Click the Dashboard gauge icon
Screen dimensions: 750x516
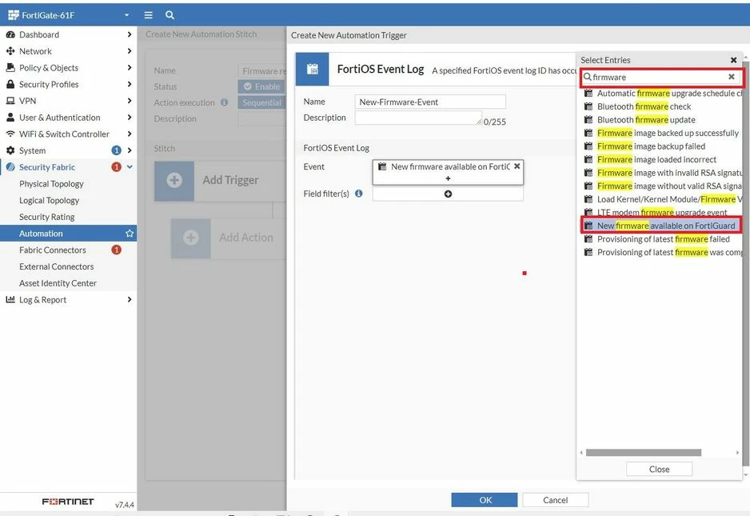point(10,34)
